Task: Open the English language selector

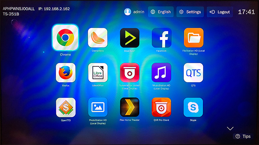Action: point(160,12)
